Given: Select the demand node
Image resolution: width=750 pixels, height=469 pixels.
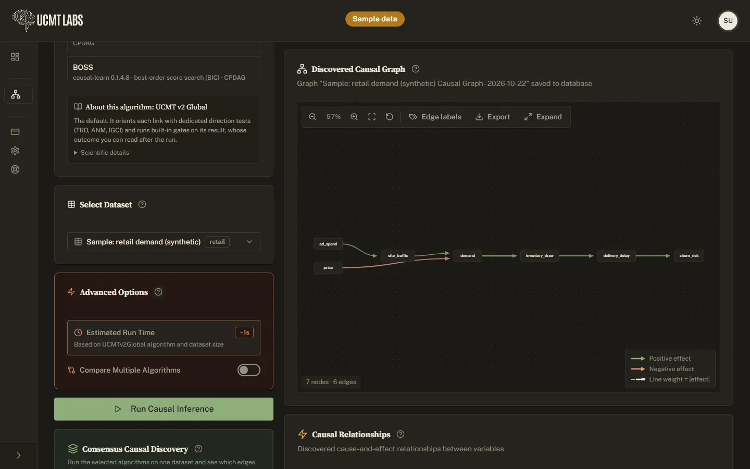Looking at the screenshot, I should pyautogui.click(x=468, y=255).
